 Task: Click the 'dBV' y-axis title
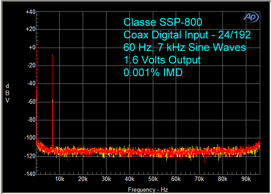click(7, 93)
